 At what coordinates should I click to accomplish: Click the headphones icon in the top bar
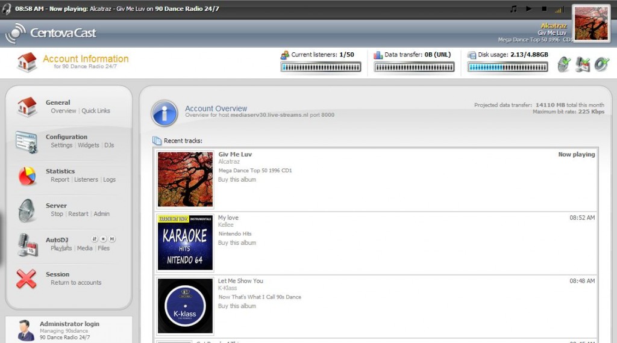[x=6, y=8]
